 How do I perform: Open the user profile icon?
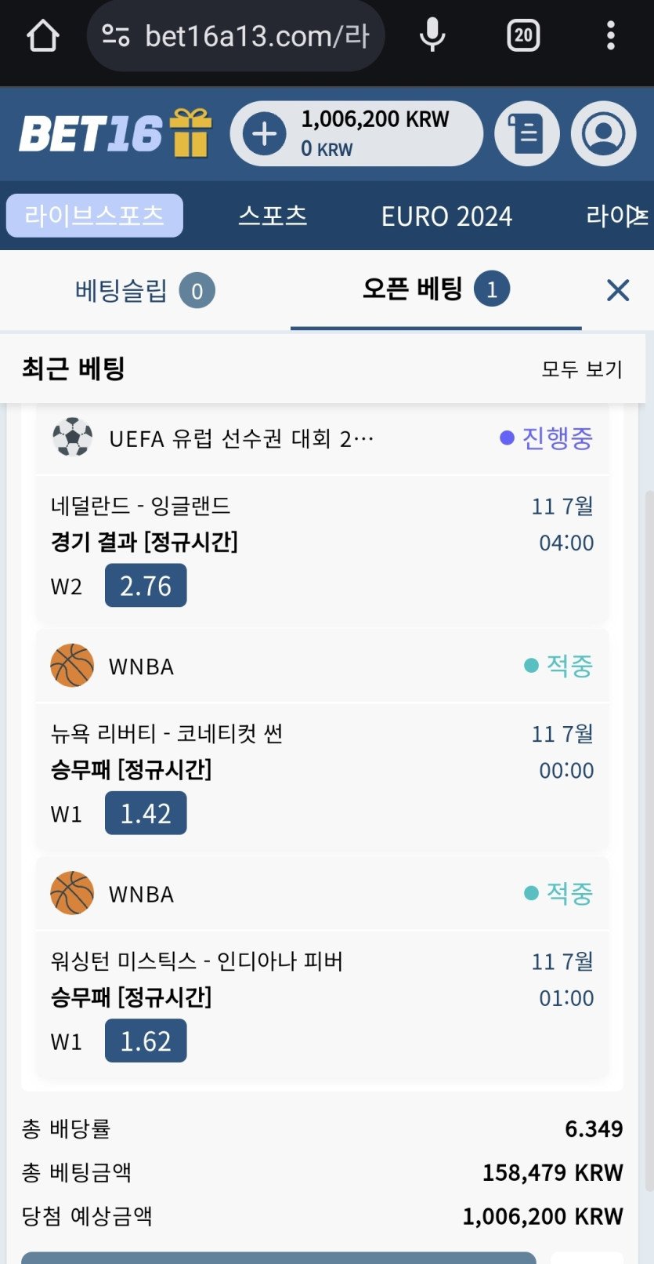(603, 133)
